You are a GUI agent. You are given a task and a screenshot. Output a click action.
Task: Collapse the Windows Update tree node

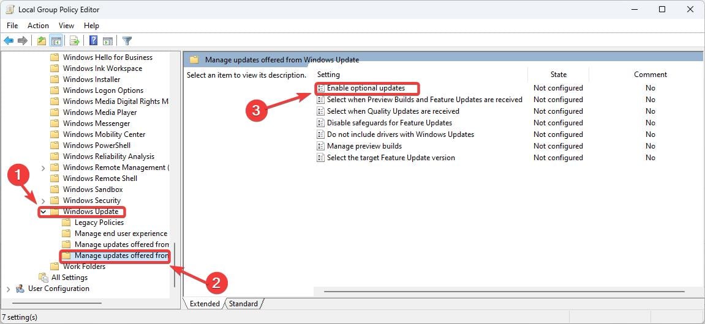[x=43, y=212]
